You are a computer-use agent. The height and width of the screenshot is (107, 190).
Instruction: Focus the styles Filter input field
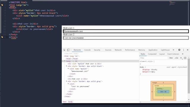coord(153,58)
